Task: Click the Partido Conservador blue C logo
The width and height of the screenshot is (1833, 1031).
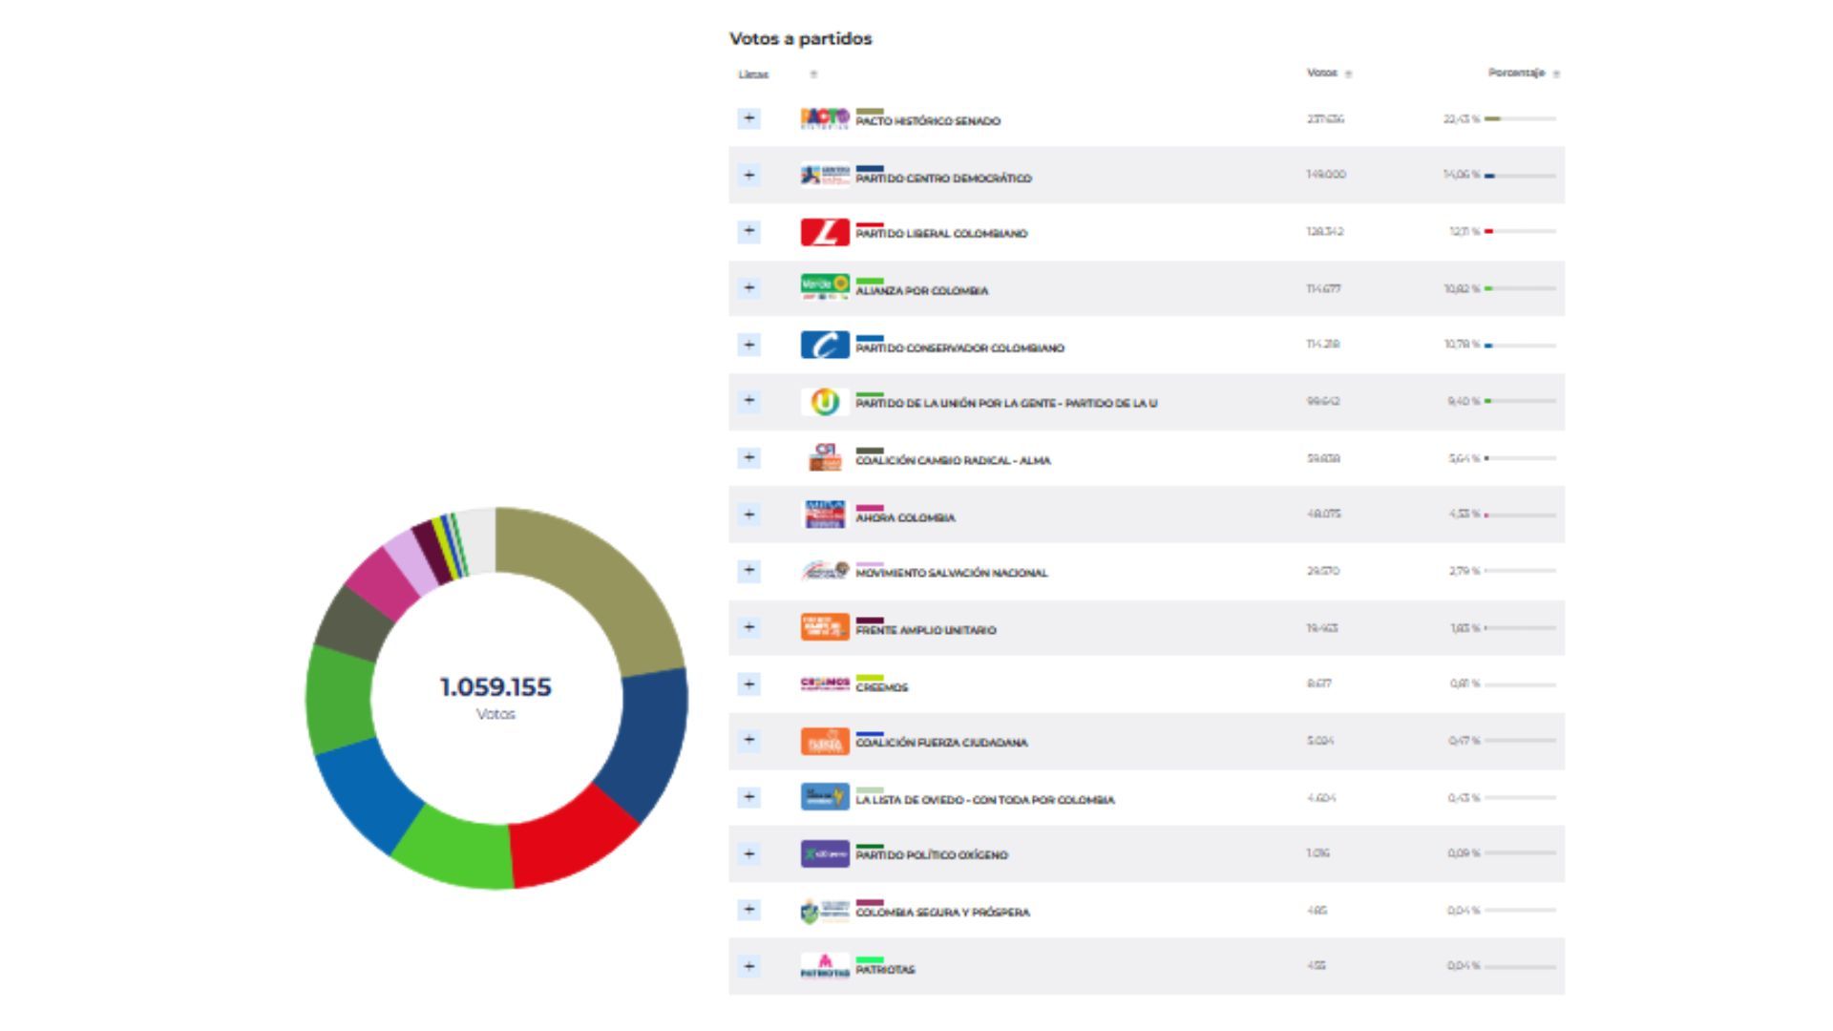Action: coord(824,345)
